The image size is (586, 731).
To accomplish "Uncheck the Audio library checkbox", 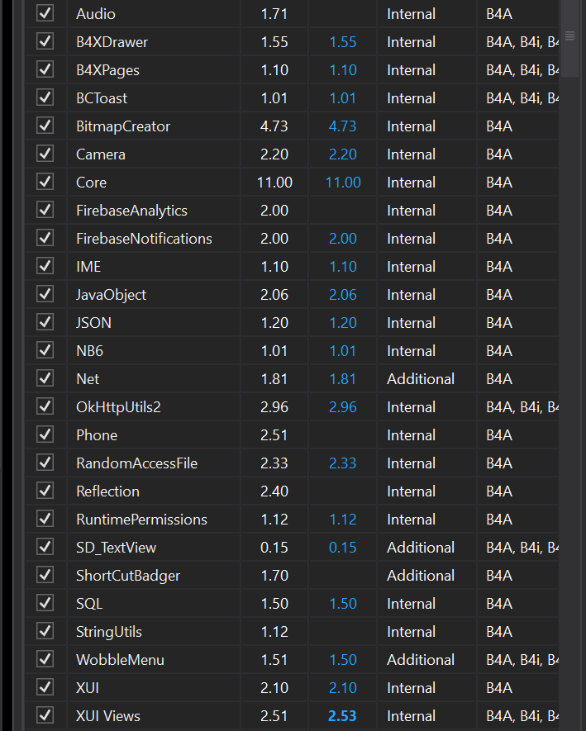I will 45,14.
